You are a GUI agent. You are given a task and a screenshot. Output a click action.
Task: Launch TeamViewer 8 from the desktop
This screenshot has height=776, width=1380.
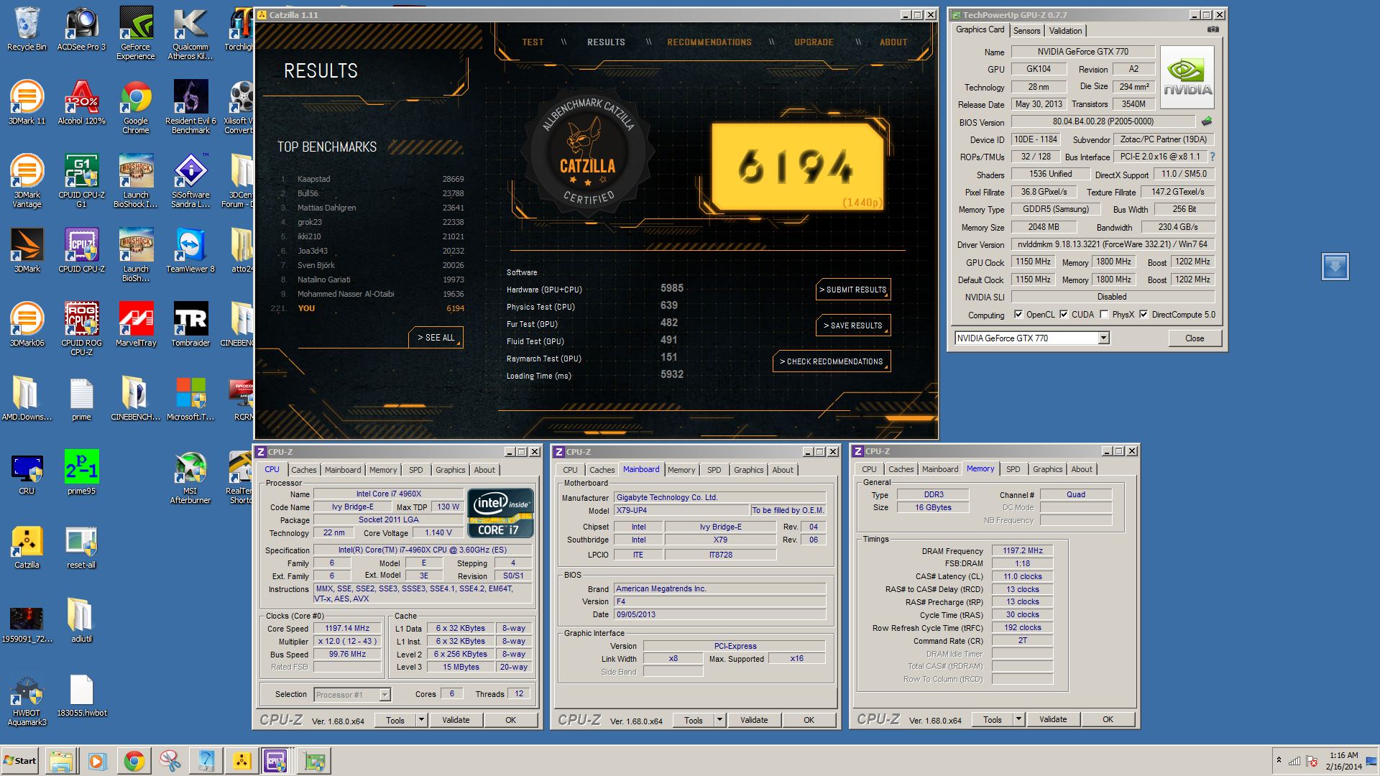[190, 251]
